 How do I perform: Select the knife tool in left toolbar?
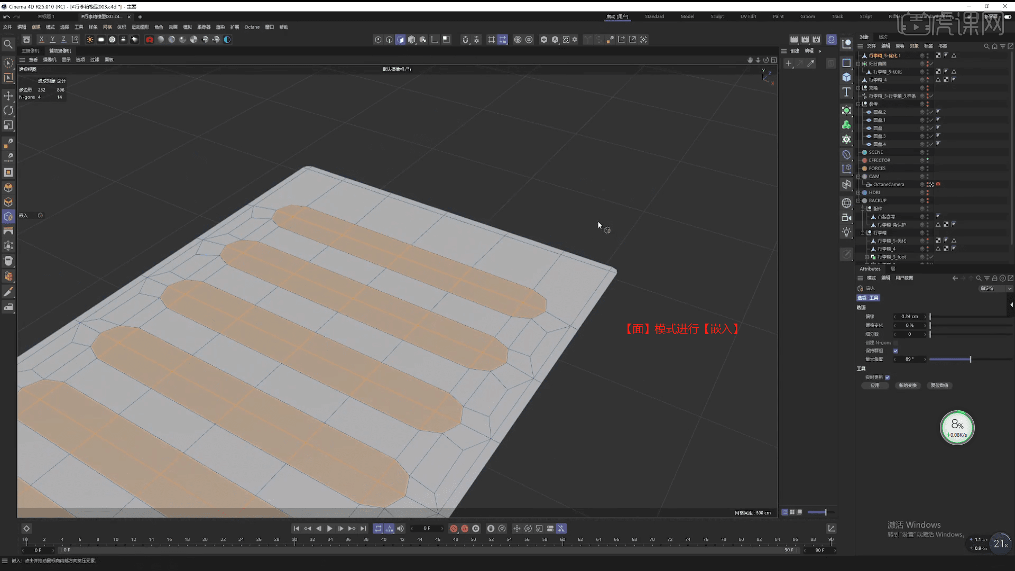tap(8, 292)
